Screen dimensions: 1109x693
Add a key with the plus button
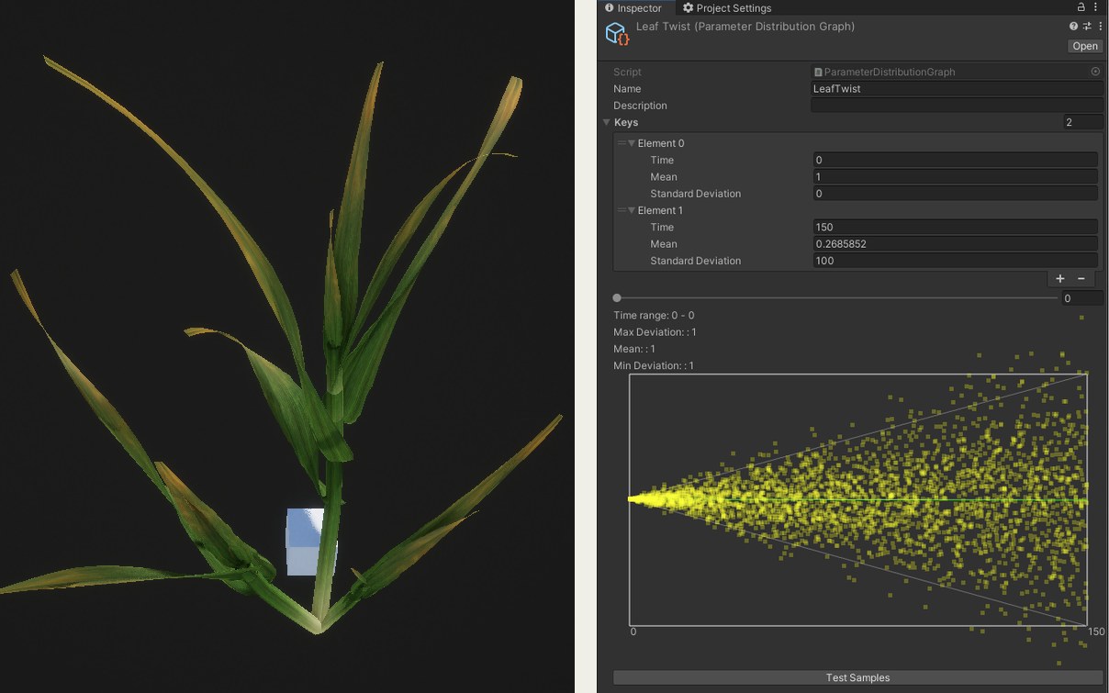click(x=1060, y=278)
